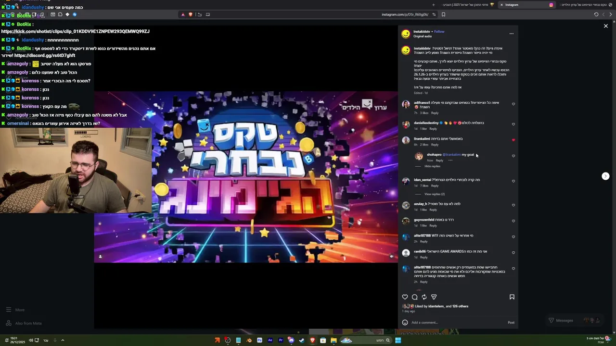616x346 pixels.
Task: Go to the next post arrow
Action: [x=605, y=176]
